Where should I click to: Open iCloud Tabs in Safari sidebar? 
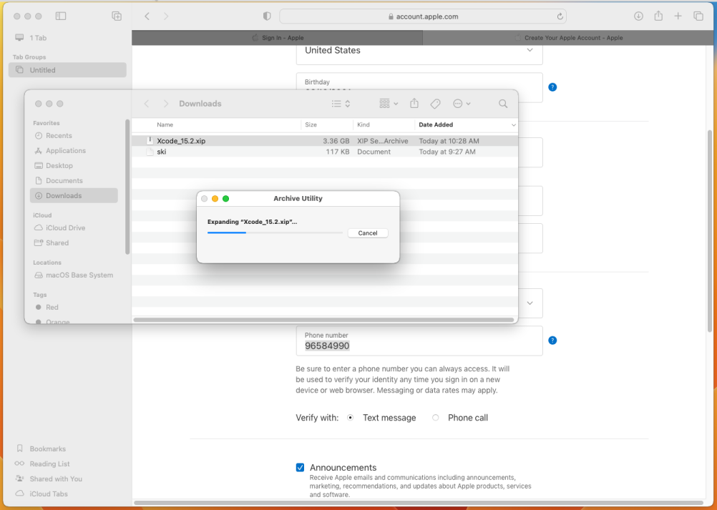coord(67,494)
